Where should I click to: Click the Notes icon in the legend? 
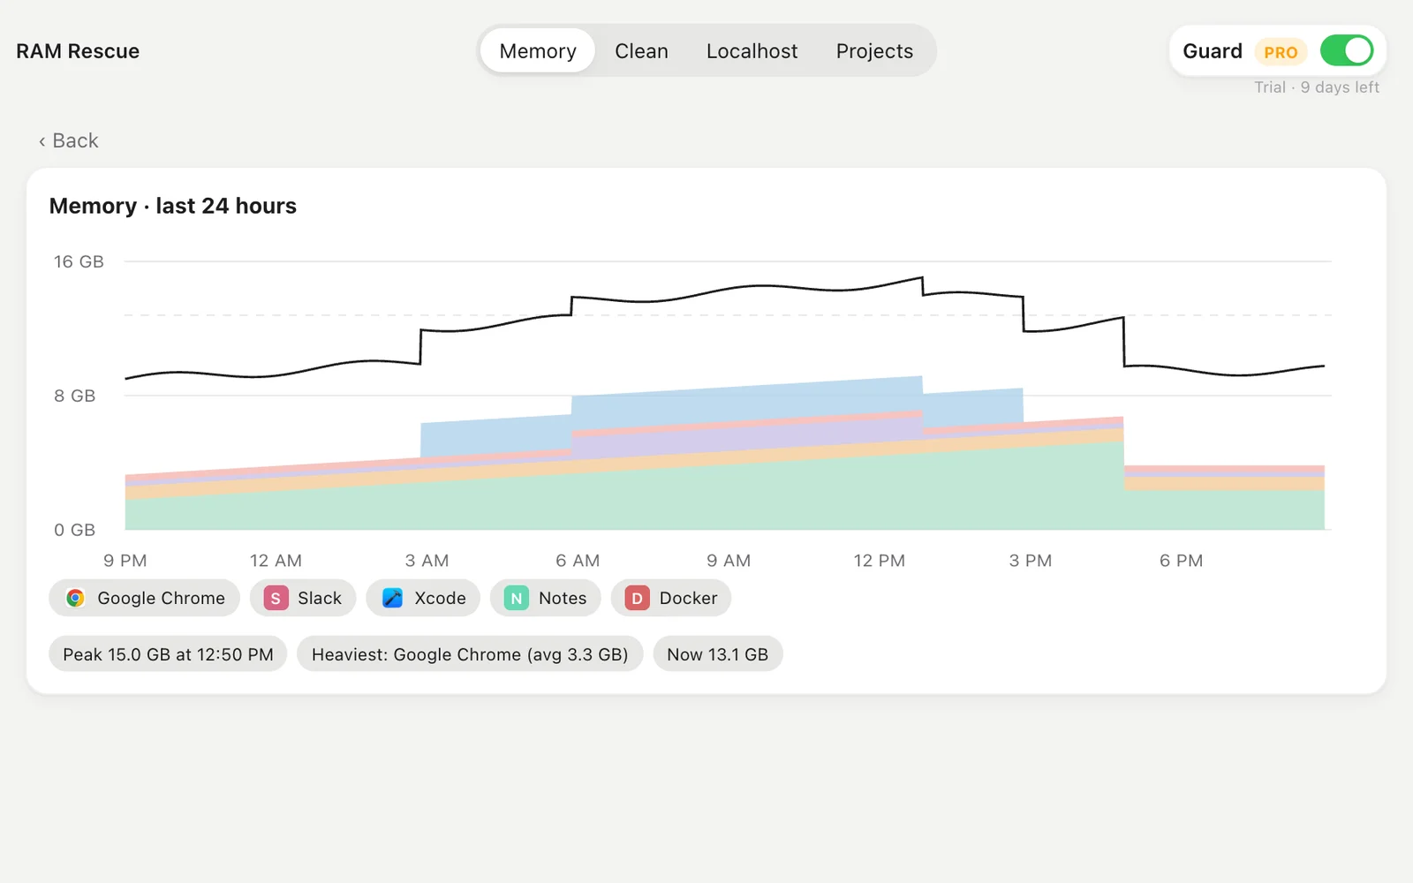point(517,598)
